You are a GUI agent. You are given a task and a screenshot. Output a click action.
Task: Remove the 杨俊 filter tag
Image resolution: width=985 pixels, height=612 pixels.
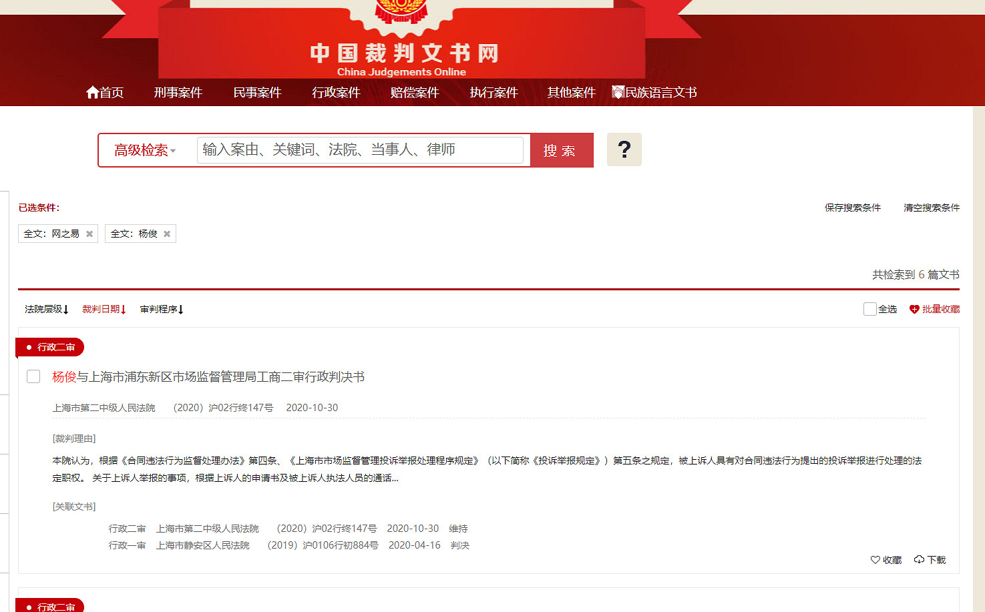(x=167, y=234)
